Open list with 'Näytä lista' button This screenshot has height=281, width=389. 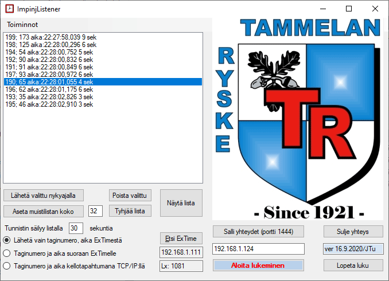pyautogui.click(x=181, y=203)
